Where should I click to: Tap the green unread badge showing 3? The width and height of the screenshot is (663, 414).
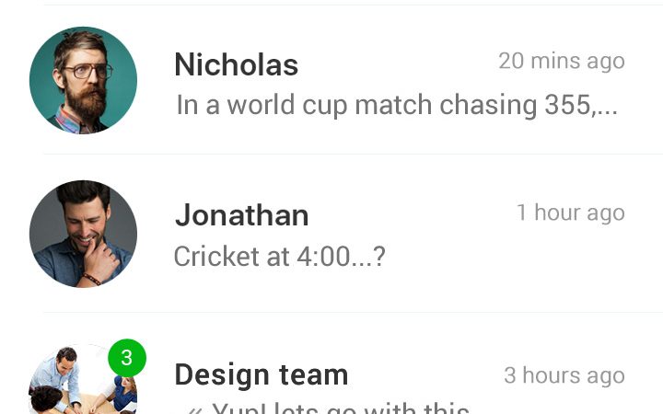(x=127, y=358)
